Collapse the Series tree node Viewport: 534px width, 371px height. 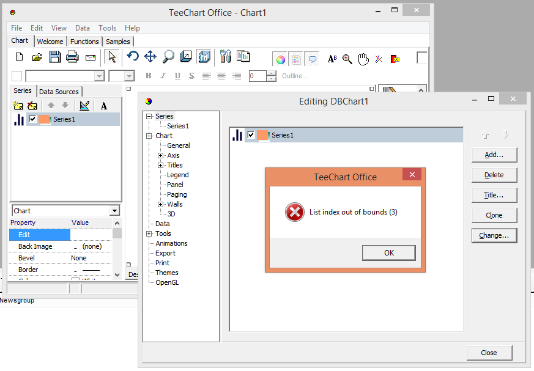[x=149, y=116]
